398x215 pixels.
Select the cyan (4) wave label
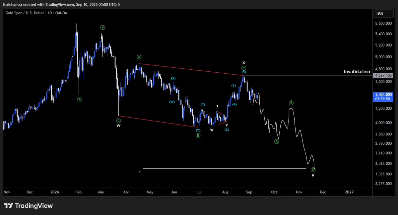234,104
